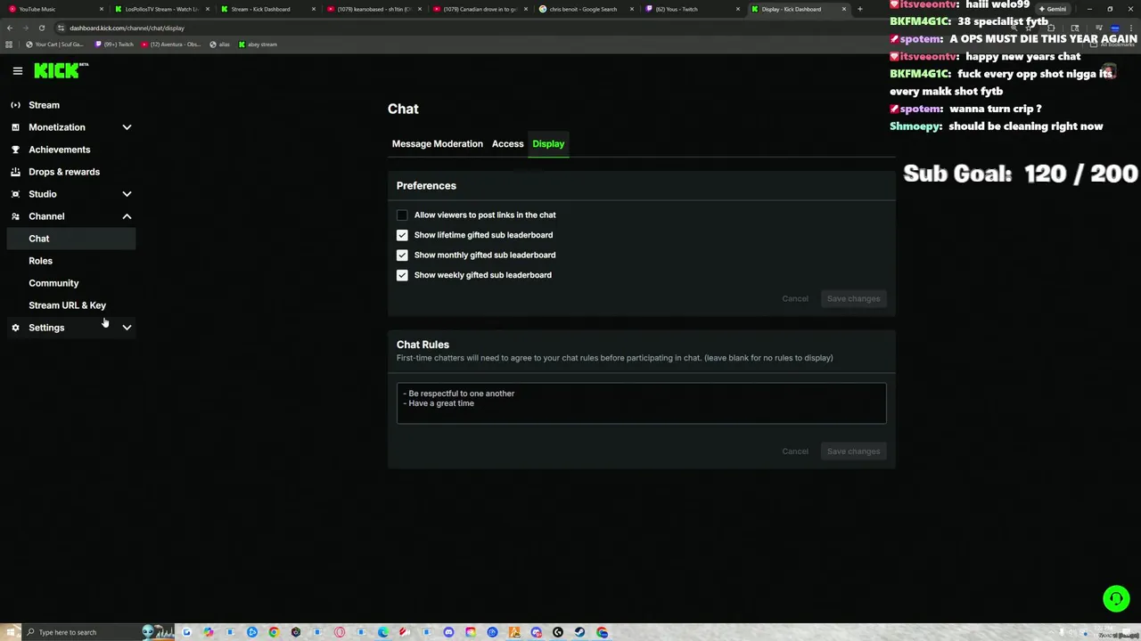Open the green support chat bubble
The width and height of the screenshot is (1141, 641).
coord(1116,598)
